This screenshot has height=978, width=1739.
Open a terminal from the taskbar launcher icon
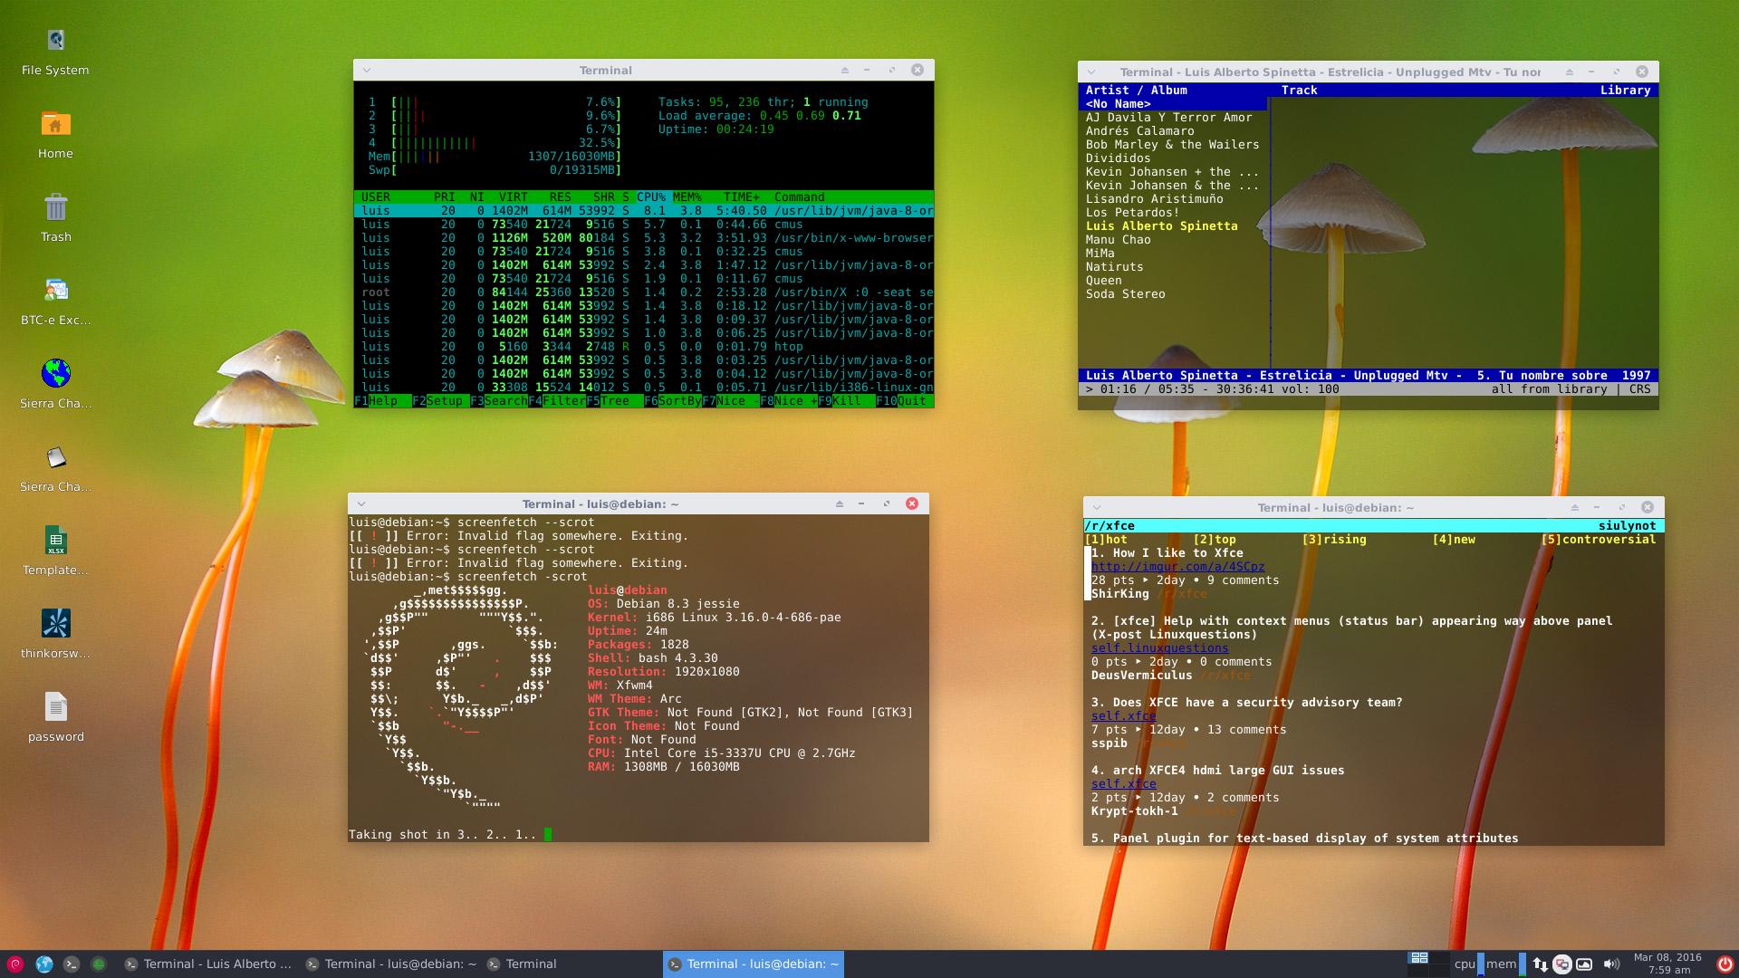pos(71,964)
